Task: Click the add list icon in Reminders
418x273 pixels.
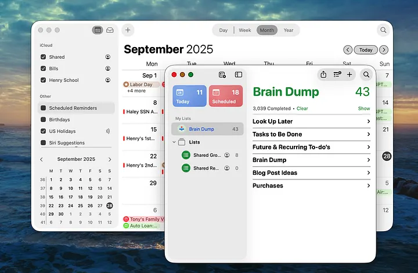Action: pyautogui.click(x=222, y=74)
